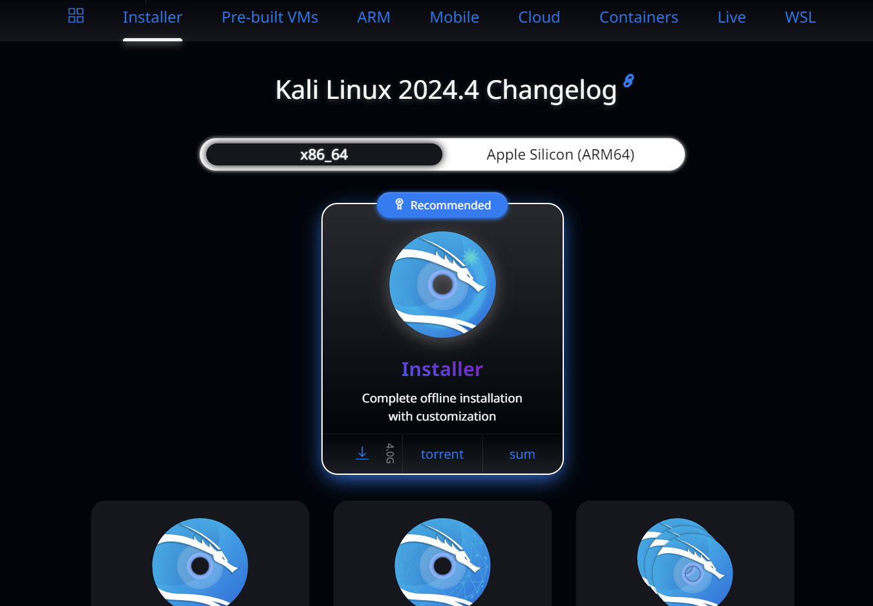Screen dimensions: 873x606
Task: Download the 4.0G Installer image
Action: 363,454
